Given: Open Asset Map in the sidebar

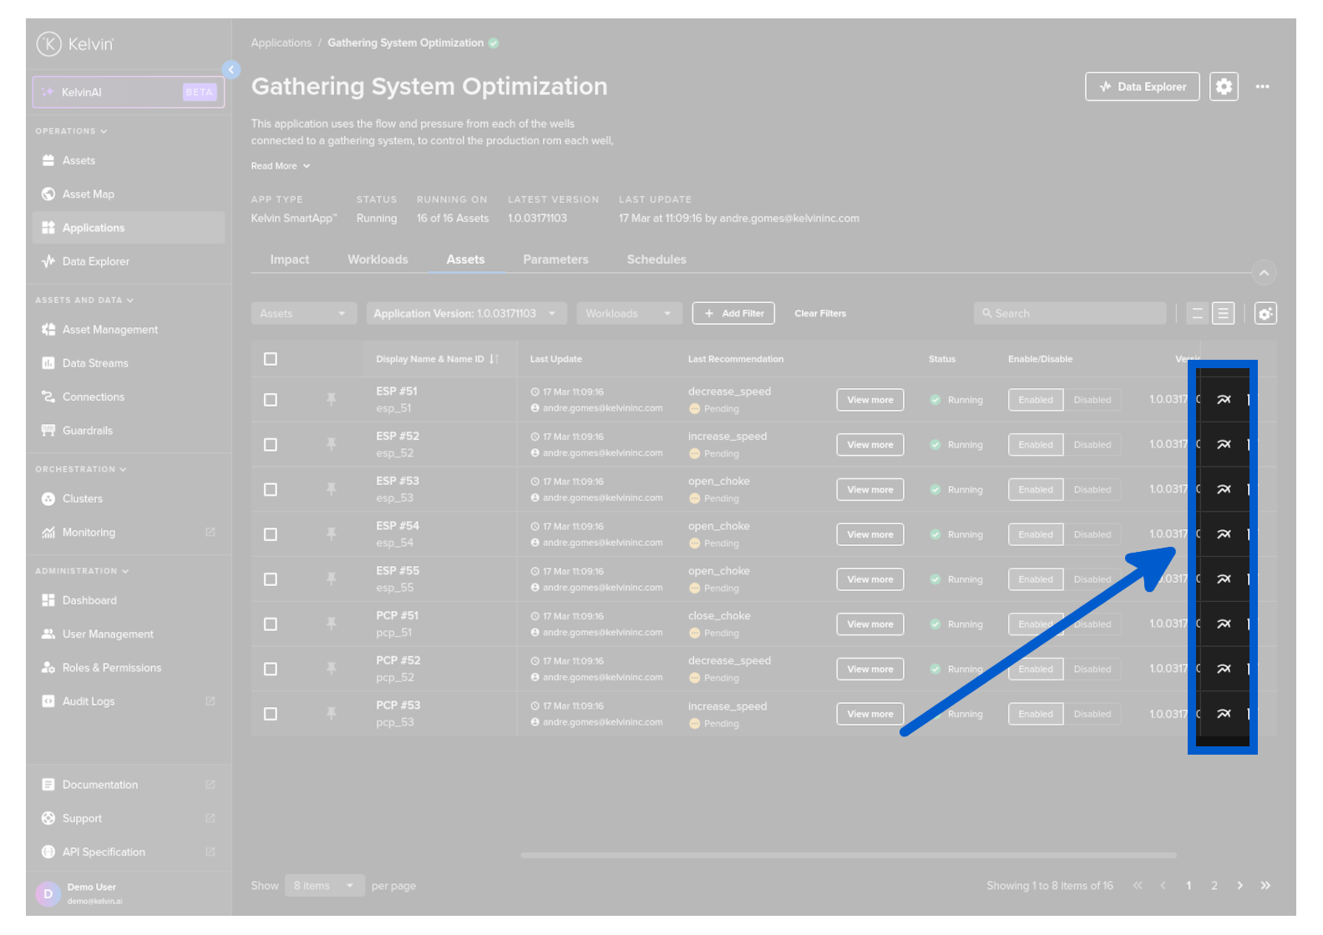Looking at the screenshot, I should point(89,195).
